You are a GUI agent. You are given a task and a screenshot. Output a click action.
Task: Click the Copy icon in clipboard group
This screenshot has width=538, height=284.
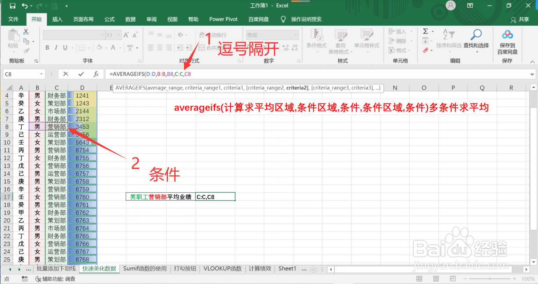click(26, 41)
